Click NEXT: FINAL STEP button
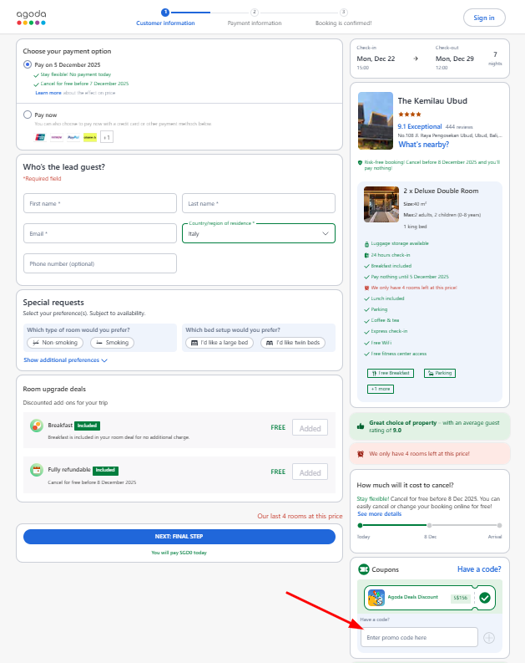The width and height of the screenshot is (525, 663). [x=179, y=537]
